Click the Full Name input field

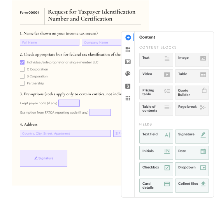point(49,42)
